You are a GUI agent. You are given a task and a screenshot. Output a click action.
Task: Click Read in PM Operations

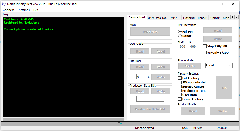click(x=218, y=31)
